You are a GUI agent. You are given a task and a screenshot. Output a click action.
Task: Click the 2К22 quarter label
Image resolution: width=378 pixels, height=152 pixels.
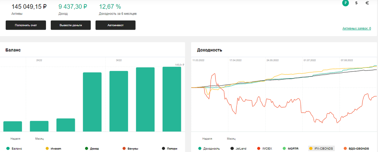coord(39,60)
